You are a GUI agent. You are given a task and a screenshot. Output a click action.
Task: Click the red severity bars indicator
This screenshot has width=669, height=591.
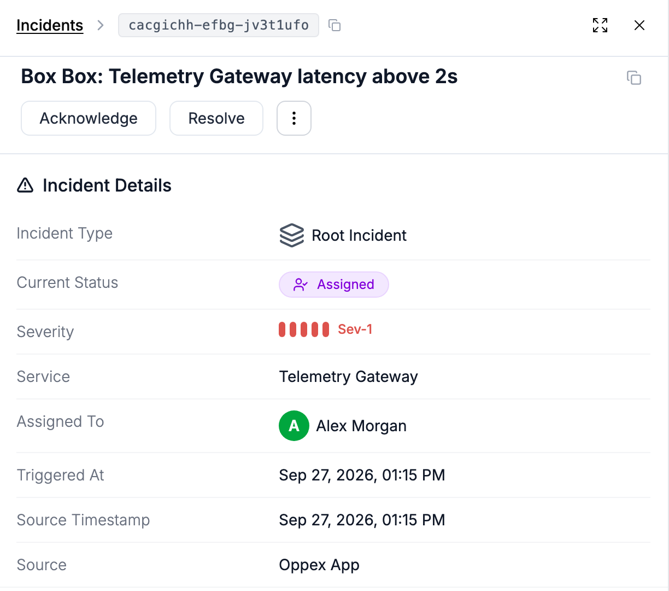pos(304,329)
